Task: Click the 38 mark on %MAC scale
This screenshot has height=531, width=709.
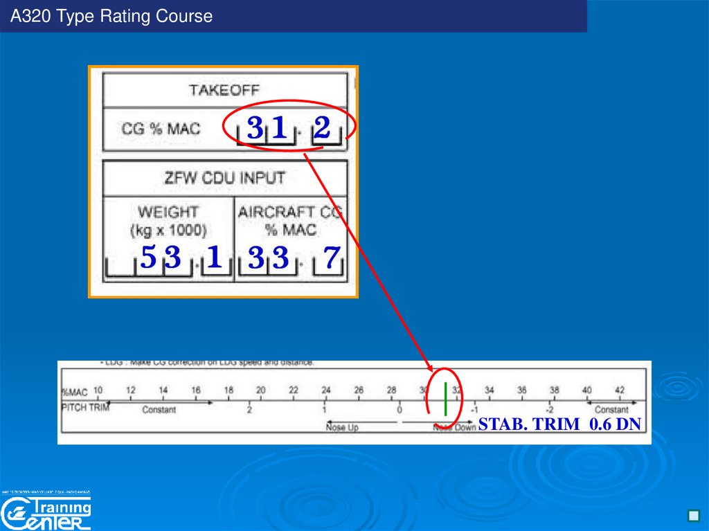Action: pos(555,390)
